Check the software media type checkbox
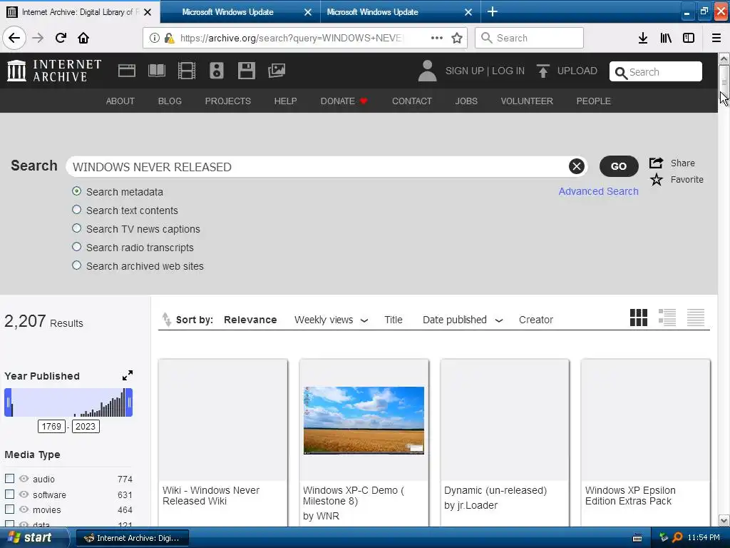The image size is (730, 548). click(9, 494)
